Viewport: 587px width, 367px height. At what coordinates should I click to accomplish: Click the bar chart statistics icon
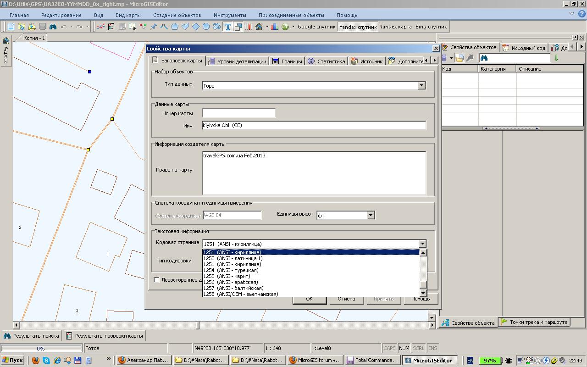click(x=275, y=27)
